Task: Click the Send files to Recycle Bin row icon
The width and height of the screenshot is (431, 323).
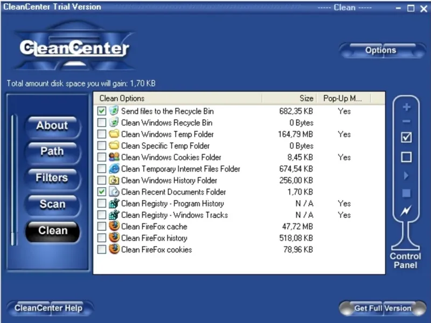Action: pos(114,111)
